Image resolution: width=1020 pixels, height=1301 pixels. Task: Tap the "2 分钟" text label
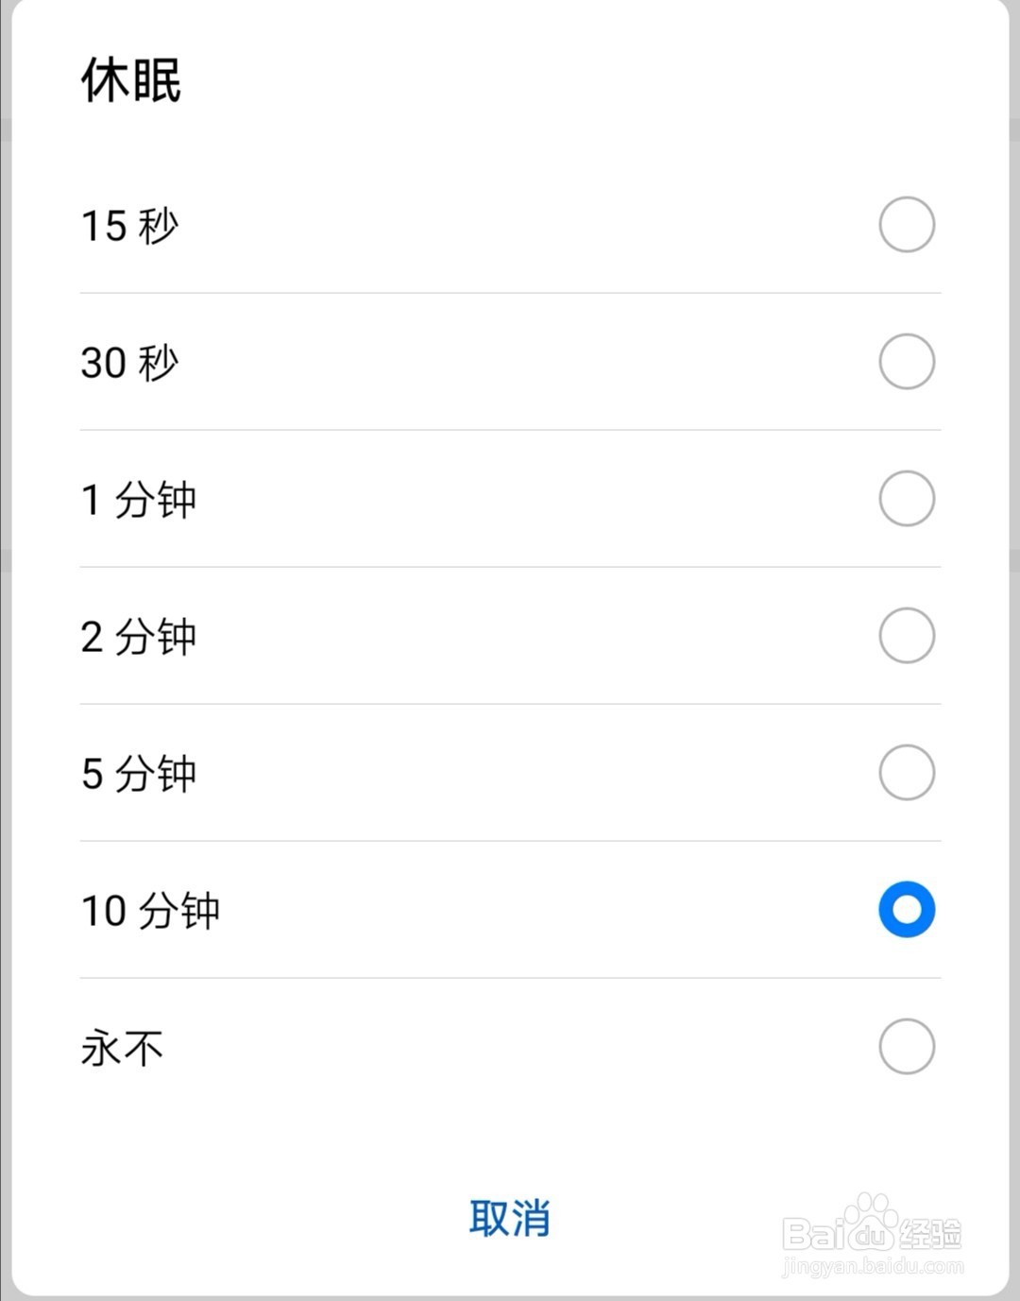click(139, 637)
